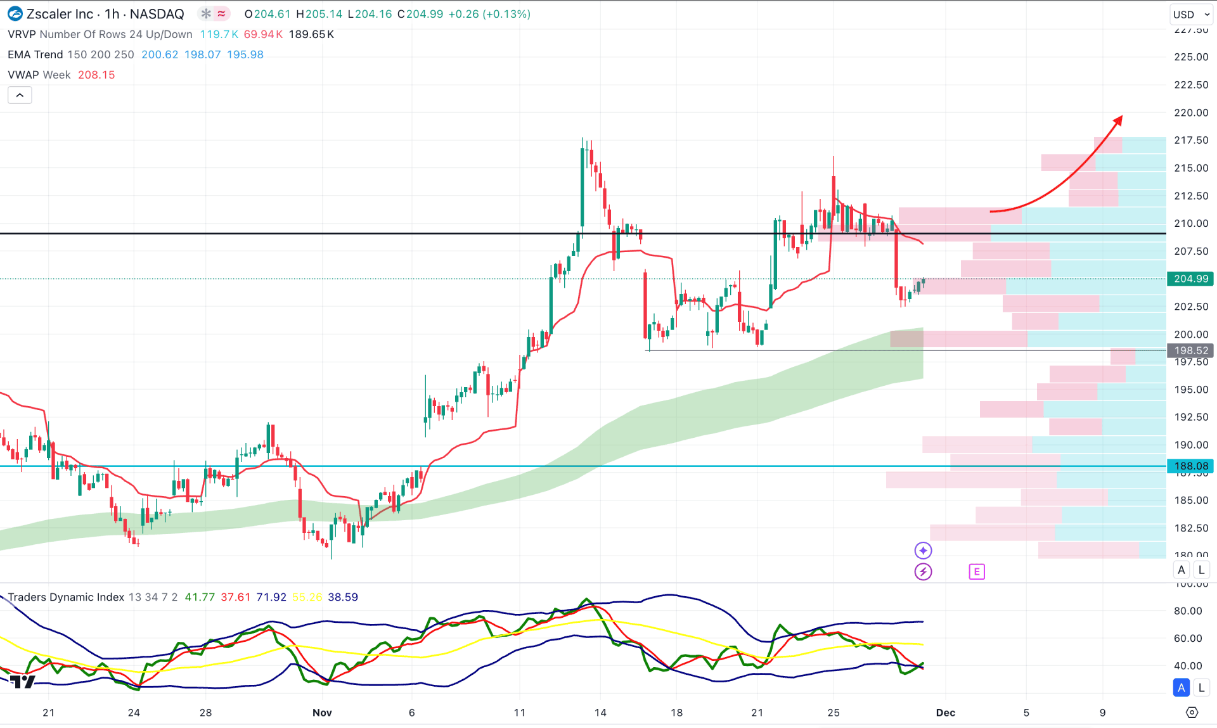Click the change value +0.26 (+0.13%)
This screenshot has width=1217, height=728.
pyautogui.click(x=489, y=14)
